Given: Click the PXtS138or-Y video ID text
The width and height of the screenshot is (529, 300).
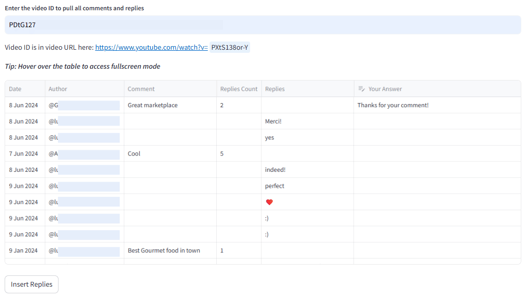Looking at the screenshot, I should pos(229,47).
